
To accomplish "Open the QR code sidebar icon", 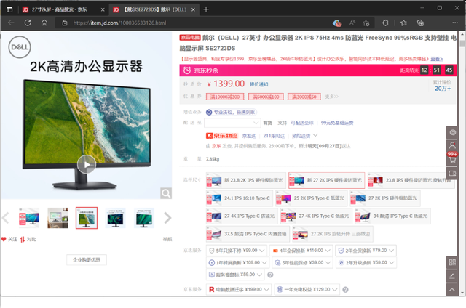I will tap(452, 262).
